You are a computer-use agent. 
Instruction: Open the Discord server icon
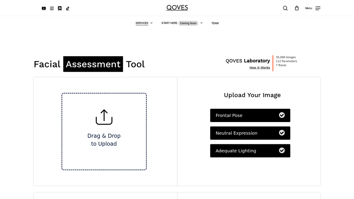(x=60, y=8)
